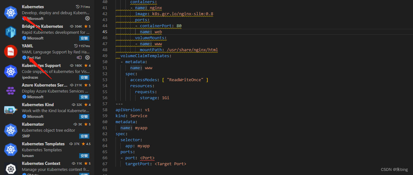Click the <Target Port> placeholder
Image resolution: width=413 pixels, height=175 pixels.
click(170, 164)
